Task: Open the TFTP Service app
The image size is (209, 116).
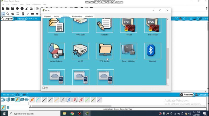Action: click(x=104, y=51)
